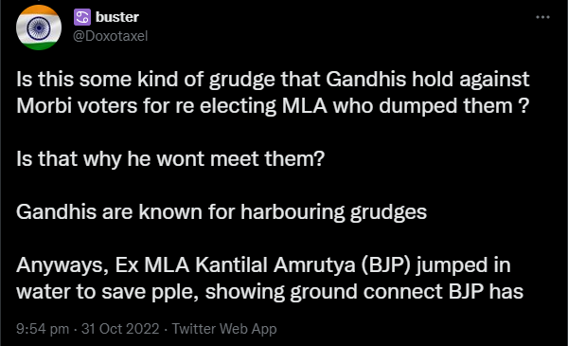Click the line 'Gandhis are known for harbouring grudges'

click(222, 211)
